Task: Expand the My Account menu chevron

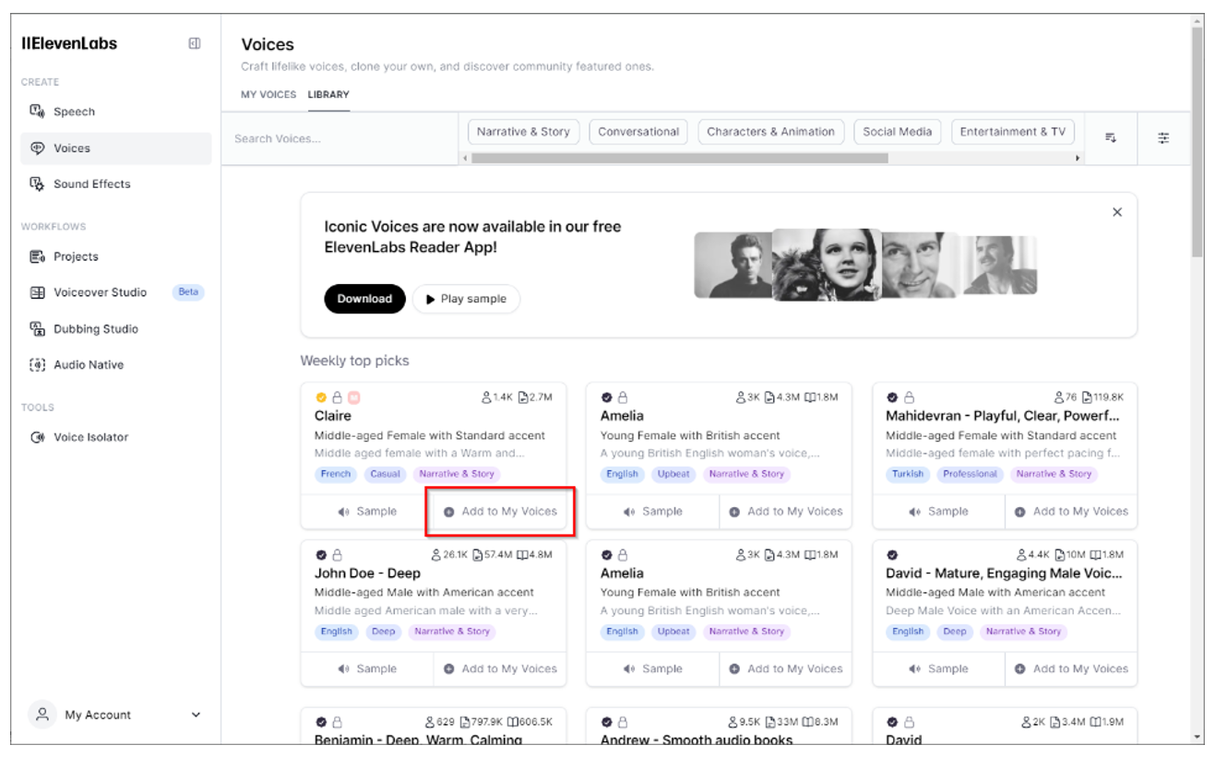Action: (196, 715)
